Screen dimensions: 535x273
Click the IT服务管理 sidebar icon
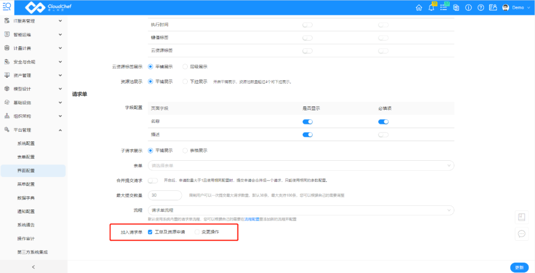tap(6, 21)
